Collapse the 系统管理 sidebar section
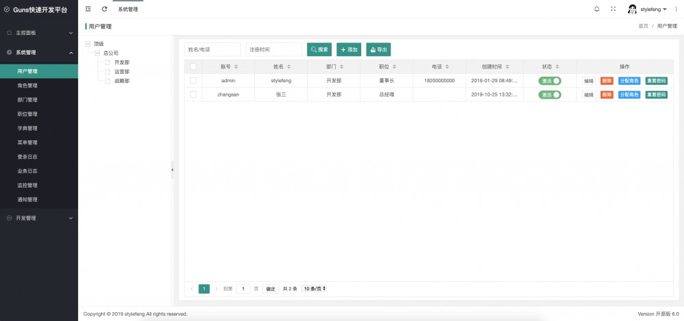684x321 pixels. 70,53
